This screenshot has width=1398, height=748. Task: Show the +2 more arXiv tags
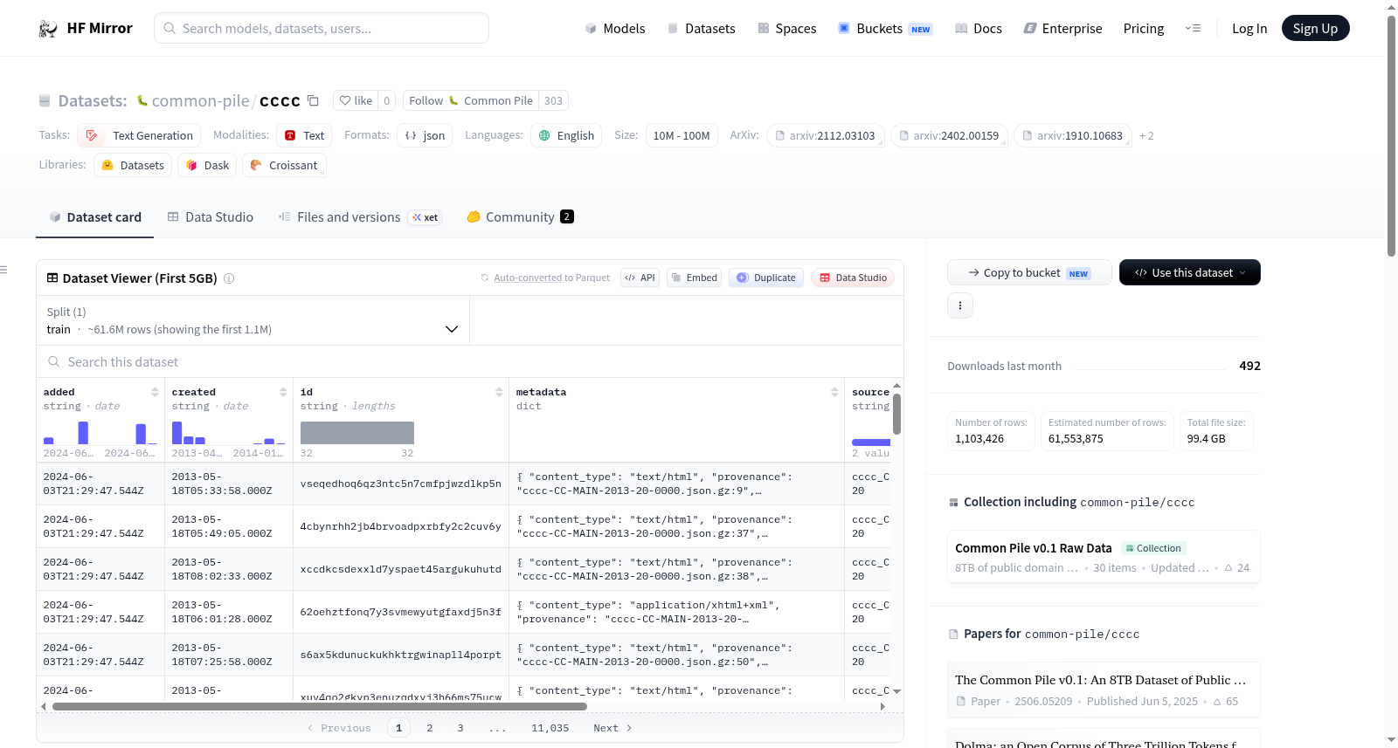pos(1146,136)
